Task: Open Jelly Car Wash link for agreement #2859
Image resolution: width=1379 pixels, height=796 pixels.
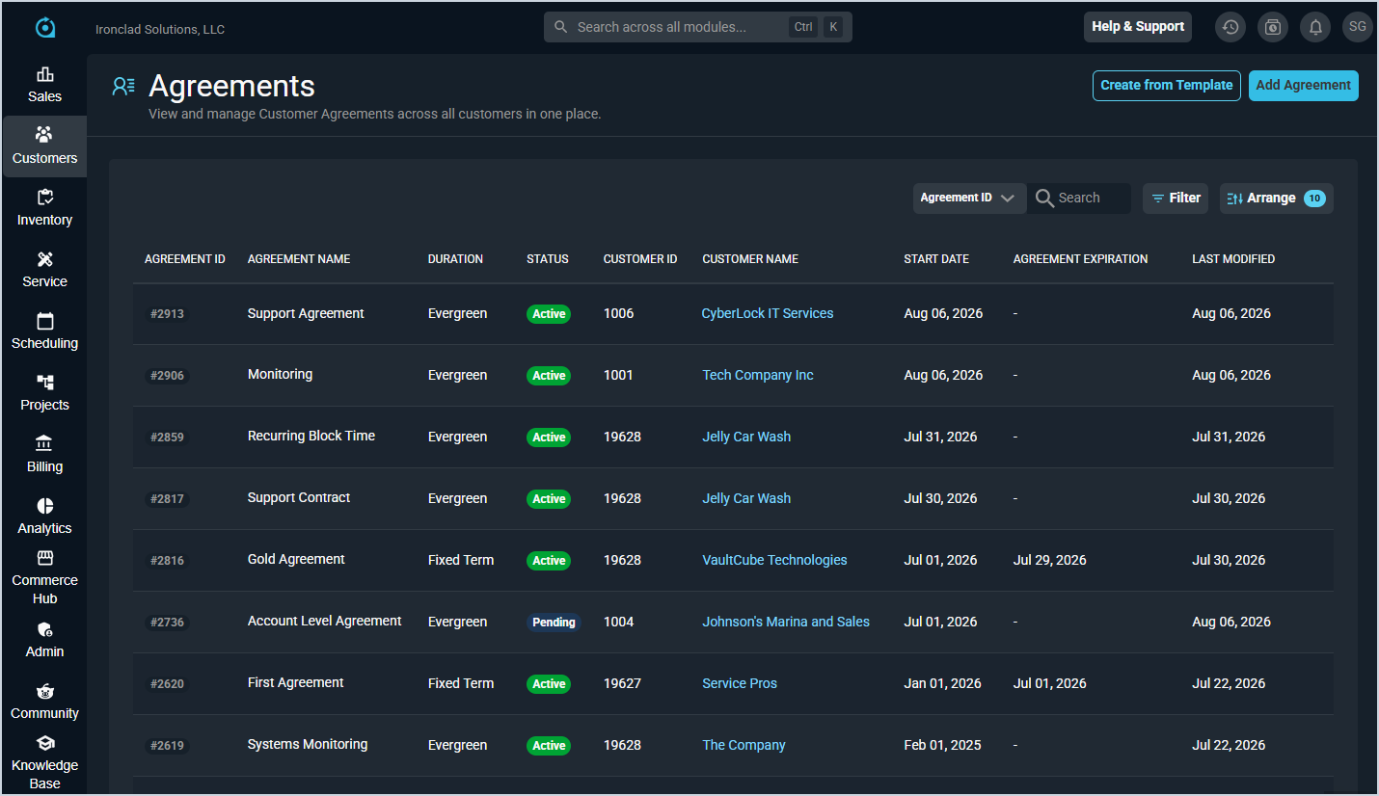Action: pyautogui.click(x=746, y=437)
